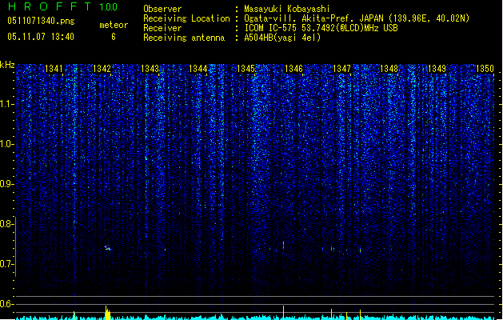This screenshot has height=320, width=503.
Task: Click the 1343 time axis marker
Action: pos(150,69)
